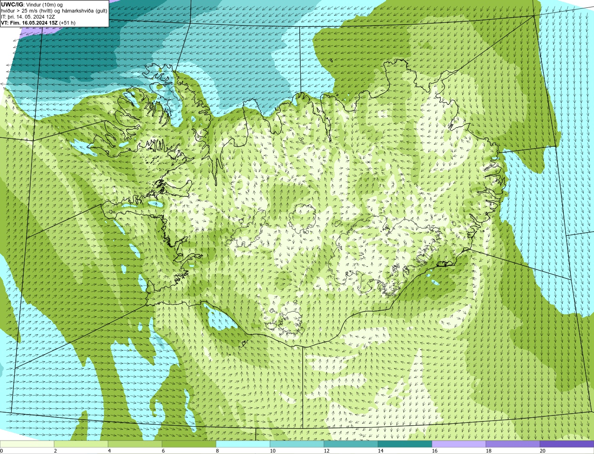
Task: Click the purple 18–20 m/s legend swatch
Action: [513, 444]
